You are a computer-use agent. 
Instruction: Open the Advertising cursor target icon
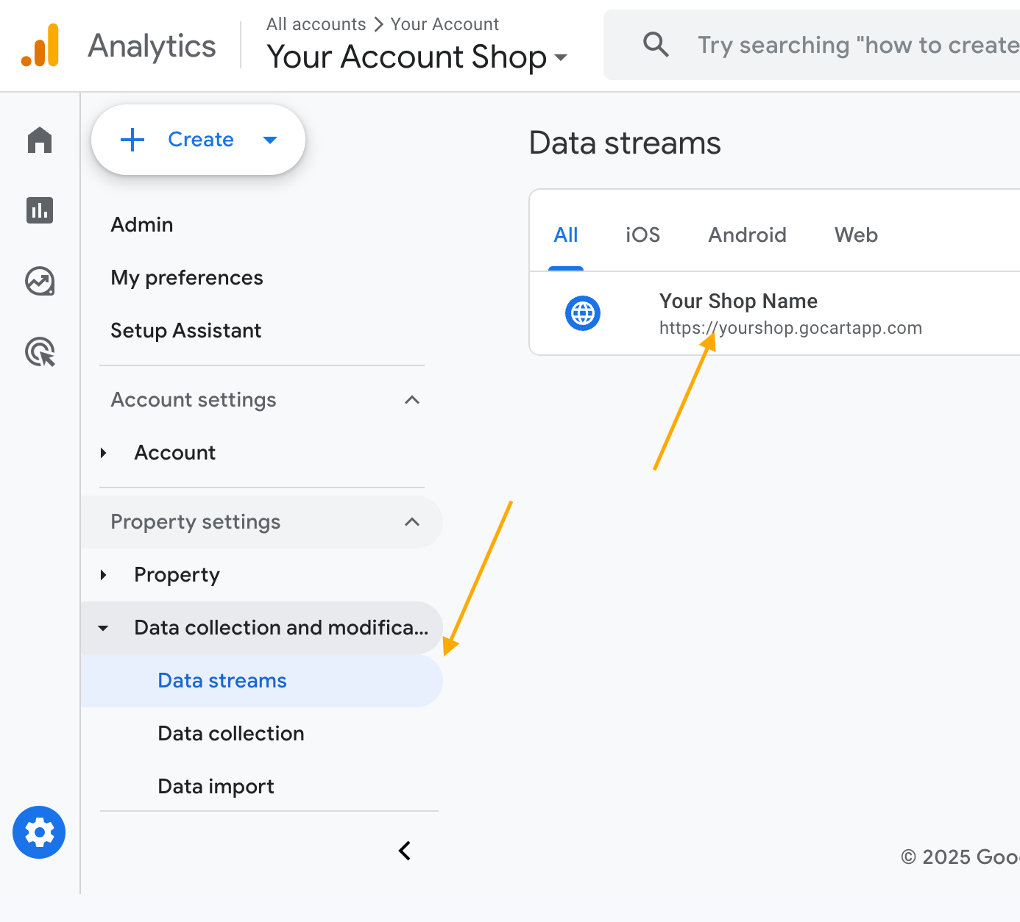pos(40,351)
